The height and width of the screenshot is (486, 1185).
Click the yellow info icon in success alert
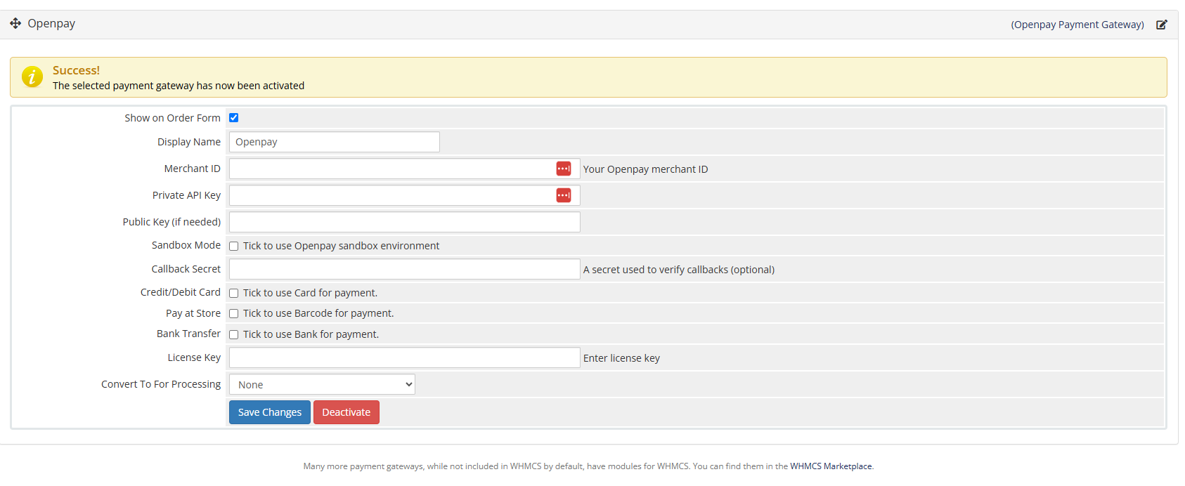pyautogui.click(x=32, y=77)
